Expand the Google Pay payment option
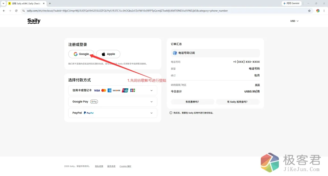The height and width of the screenshot is (176, 328). (x=112, y=101)
